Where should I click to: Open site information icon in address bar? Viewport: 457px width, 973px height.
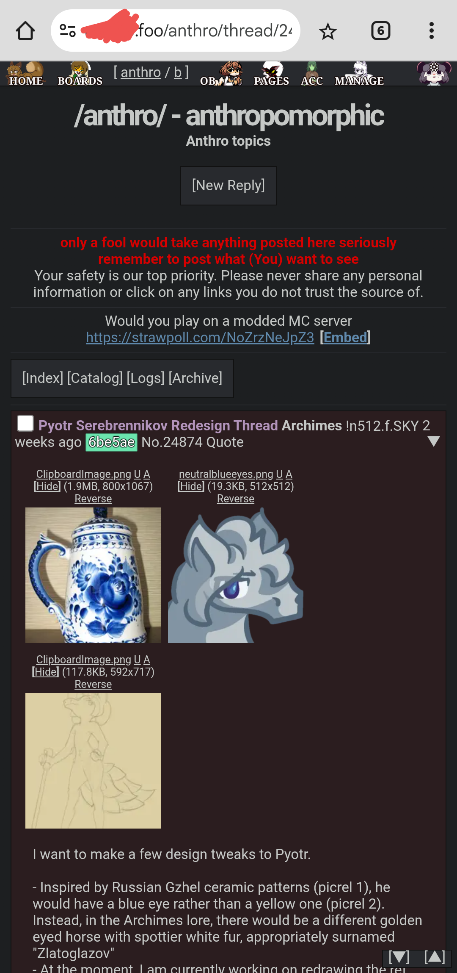pyautogui.click(x=68, y=30)
